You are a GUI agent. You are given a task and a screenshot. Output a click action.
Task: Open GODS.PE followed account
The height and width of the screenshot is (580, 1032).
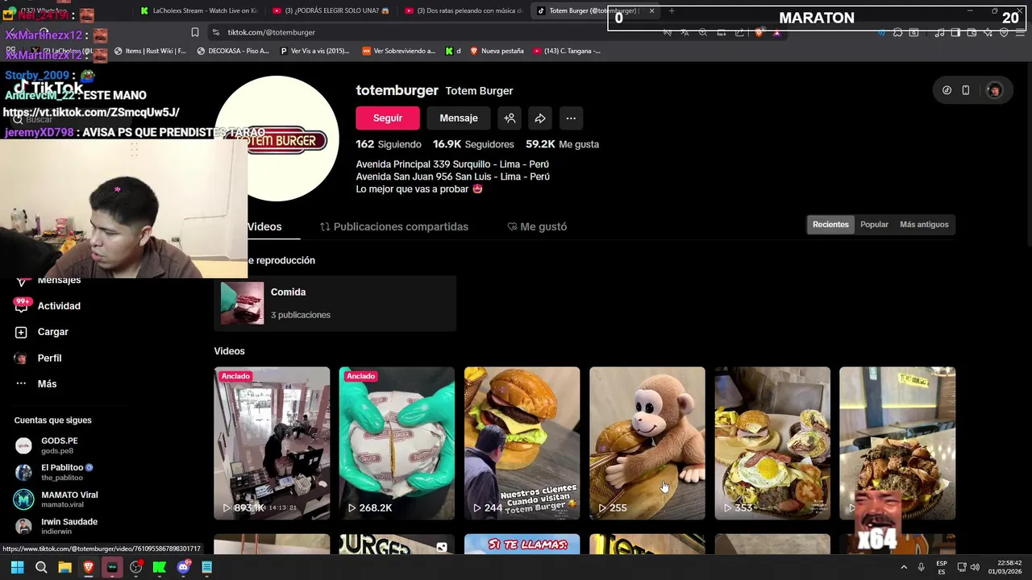point(60,445)
